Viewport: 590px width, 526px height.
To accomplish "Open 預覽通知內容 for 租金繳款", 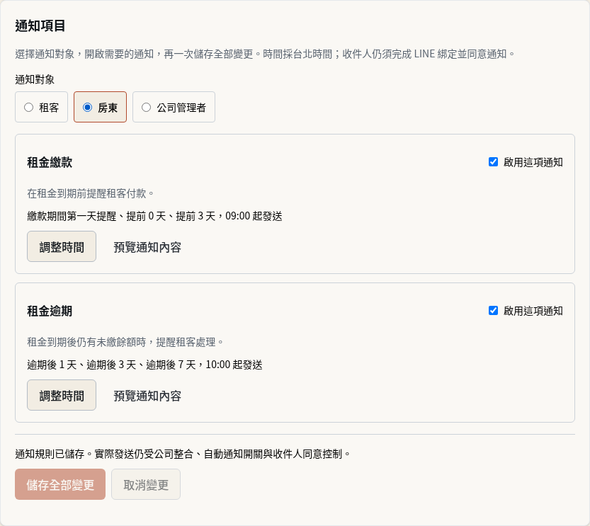I will (x=147, y=247).
